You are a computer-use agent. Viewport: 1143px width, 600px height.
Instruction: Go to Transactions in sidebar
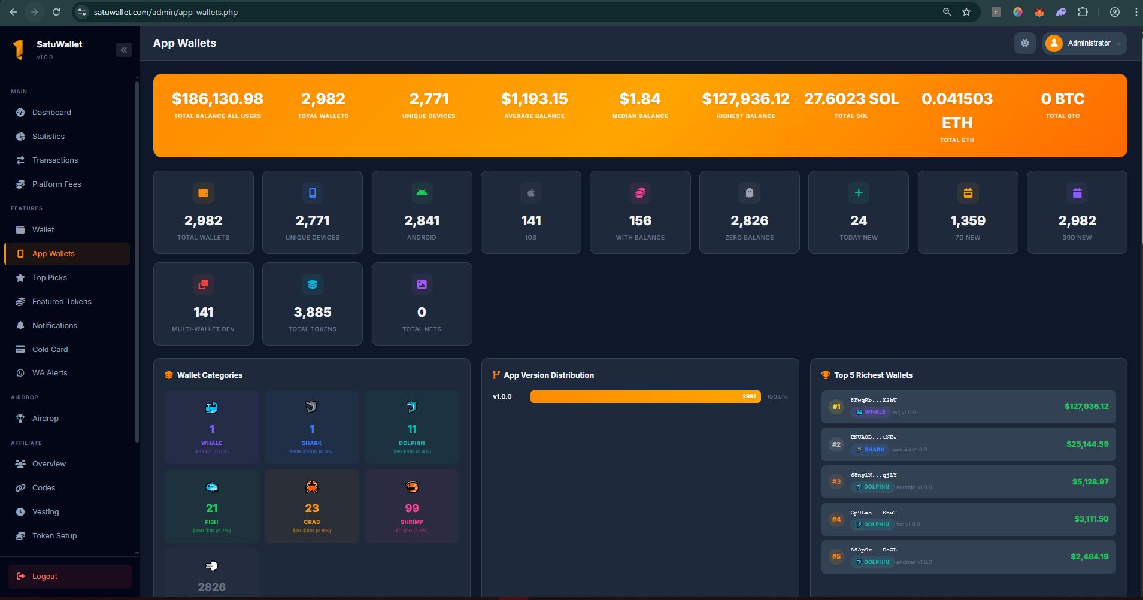pyautogui.click(x=55, y=160)
